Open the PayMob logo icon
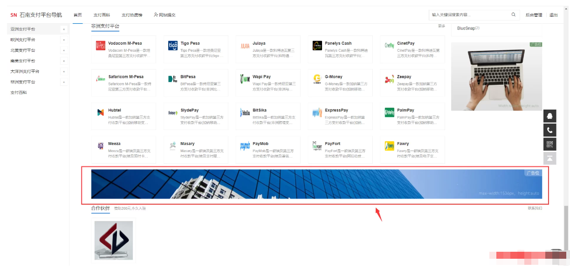 tap(245, 146)
